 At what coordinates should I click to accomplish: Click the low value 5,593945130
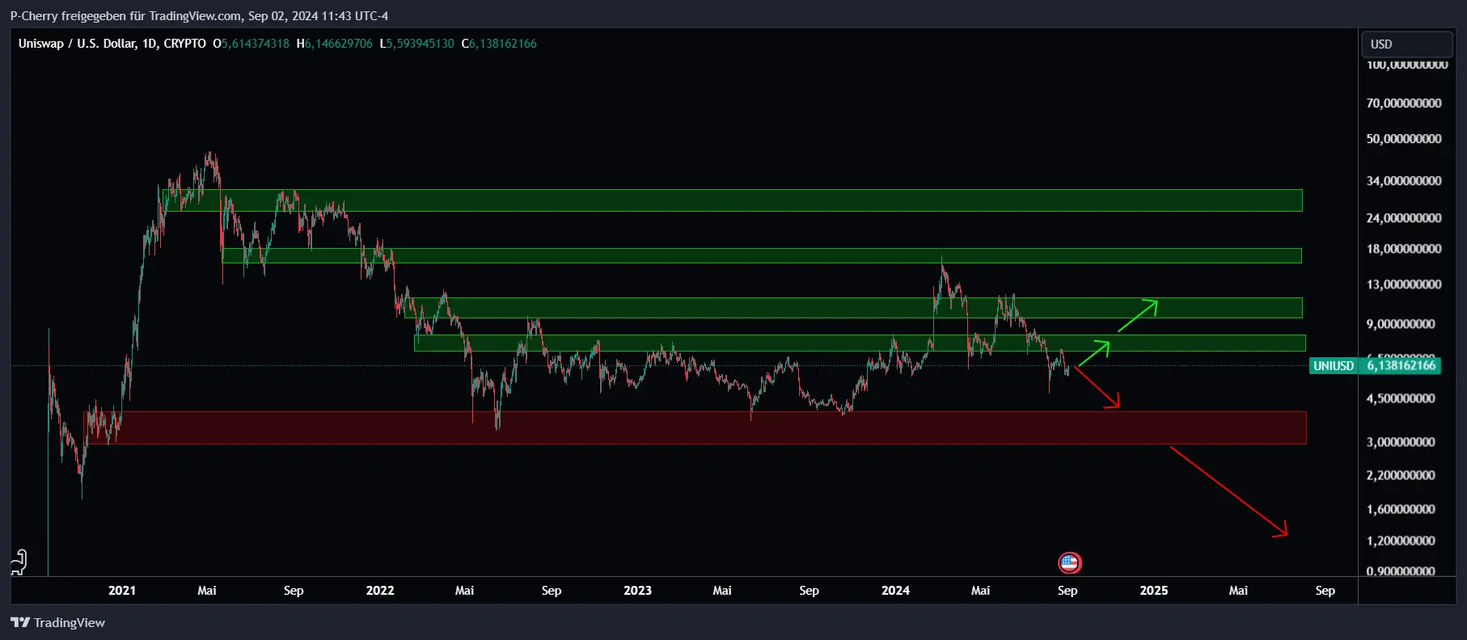(421, 44)
